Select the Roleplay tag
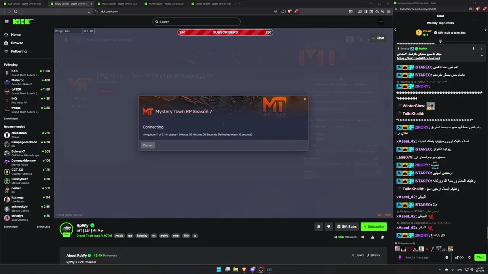This screenshot has height=274, width=488. 142,236
